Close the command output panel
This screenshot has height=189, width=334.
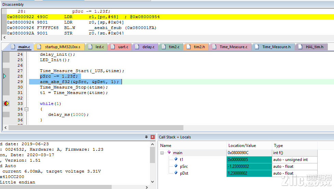point(153,137)
